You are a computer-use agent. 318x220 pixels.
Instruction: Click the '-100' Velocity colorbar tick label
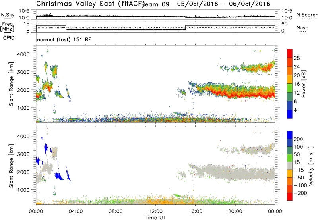(x=300, y=185)
